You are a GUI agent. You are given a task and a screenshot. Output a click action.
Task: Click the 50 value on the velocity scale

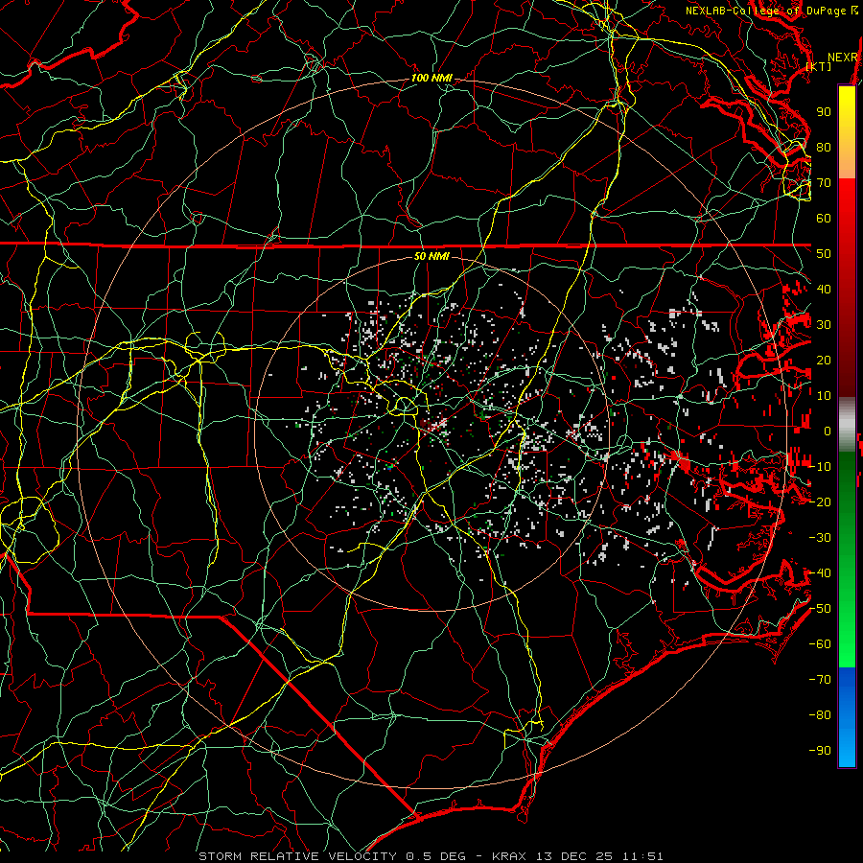point(824,254)
